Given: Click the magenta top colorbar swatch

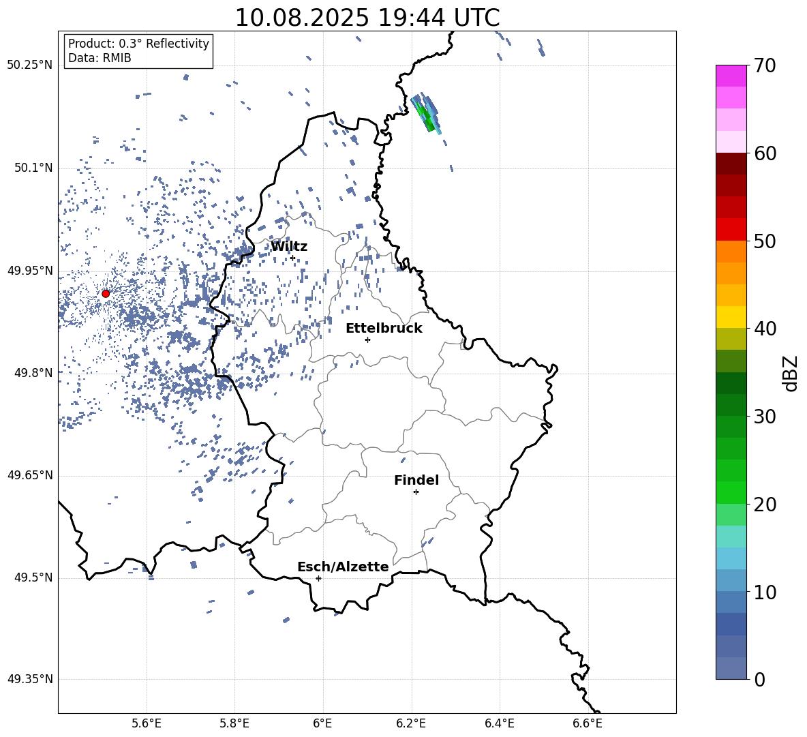Looking at the screenshot, I should (x=731, y=76).
